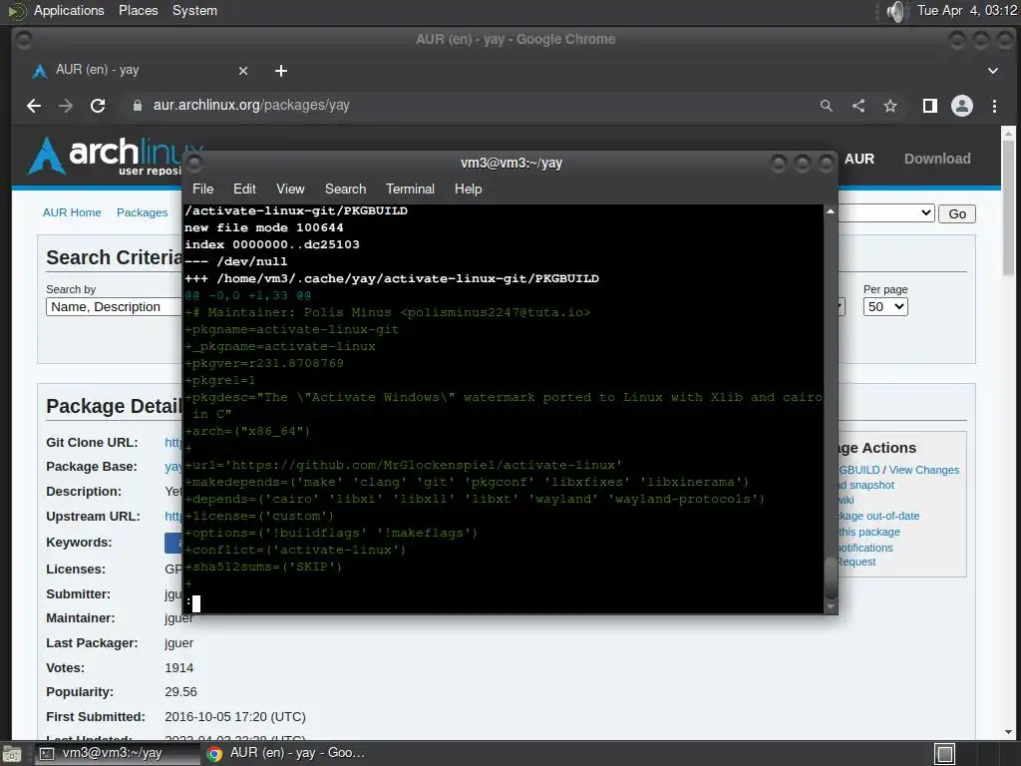Click the Download nav link
Screen dimensions: 1021x766
(937, 159)
